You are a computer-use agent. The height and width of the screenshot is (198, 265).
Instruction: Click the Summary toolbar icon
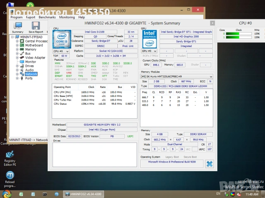18,27
